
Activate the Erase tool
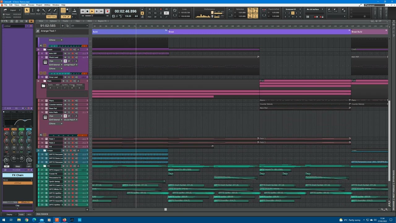click(x=55, y=10)
